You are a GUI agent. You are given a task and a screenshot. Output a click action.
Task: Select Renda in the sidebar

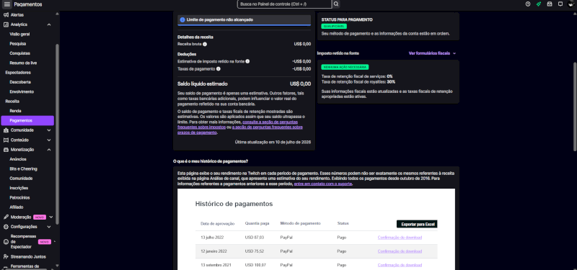click(x=15, y=111)
